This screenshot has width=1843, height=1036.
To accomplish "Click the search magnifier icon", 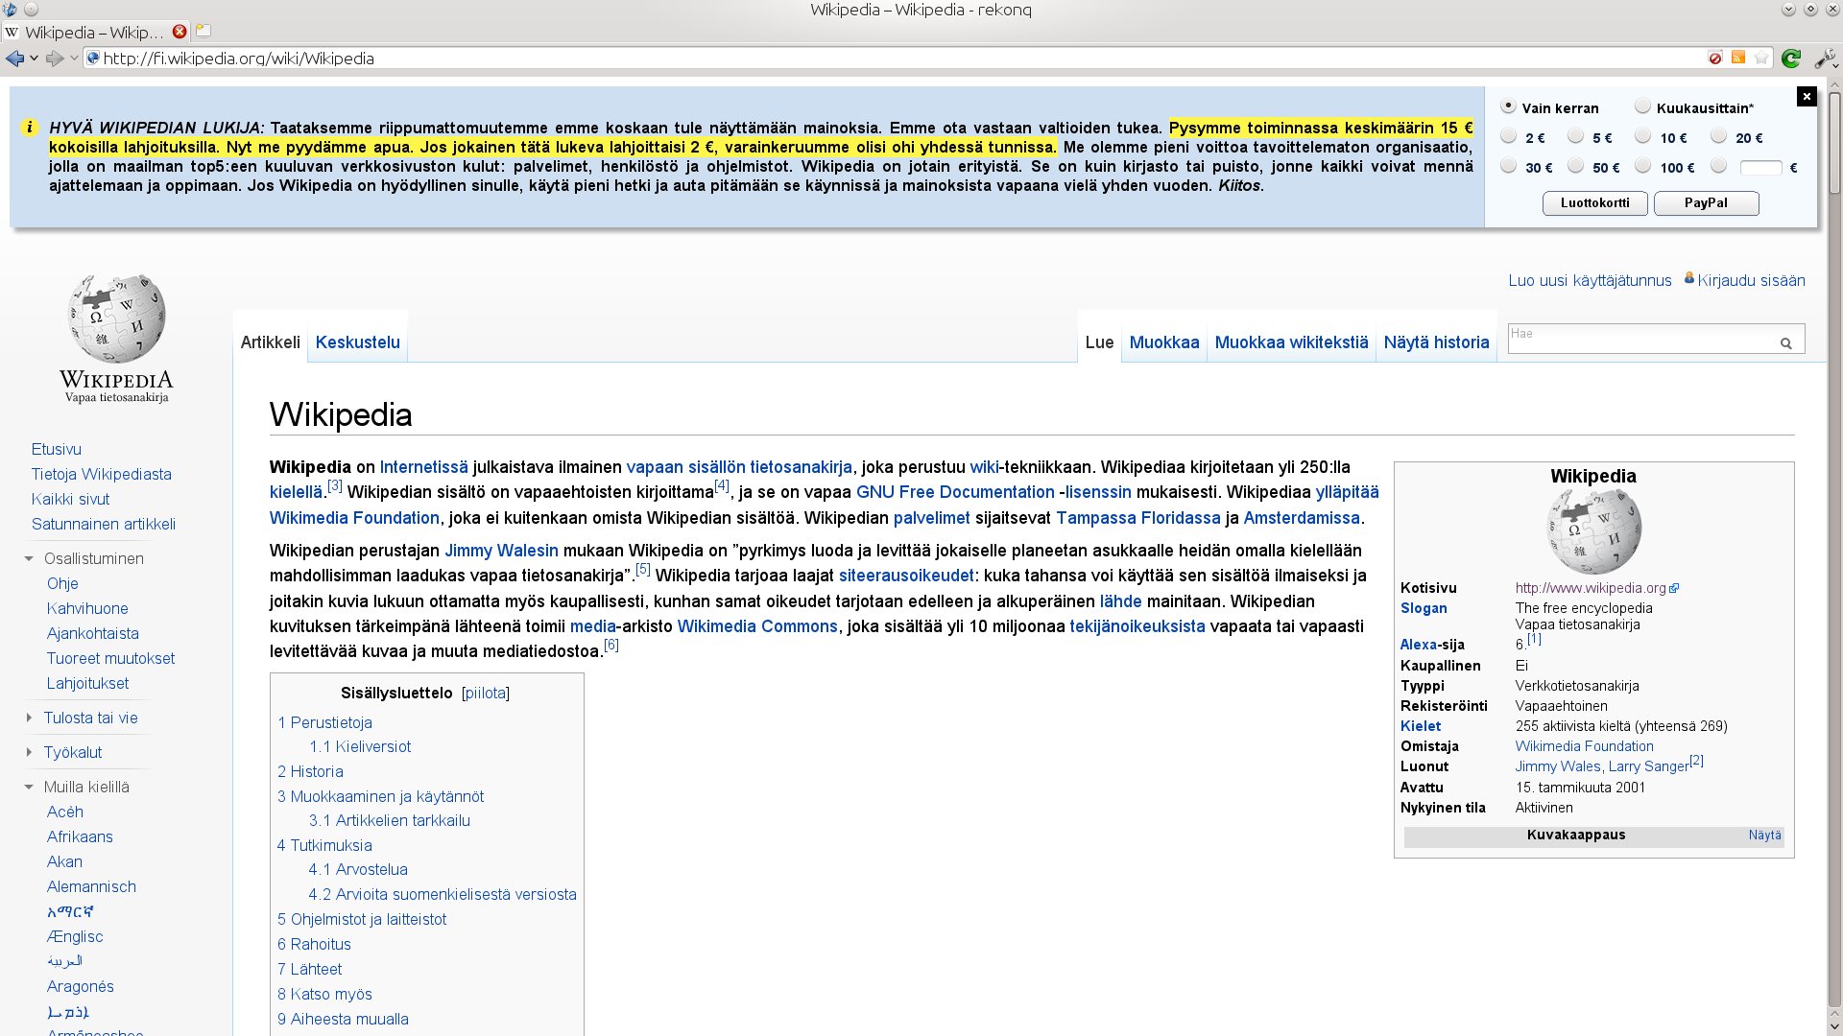I will coord(1786,342).
